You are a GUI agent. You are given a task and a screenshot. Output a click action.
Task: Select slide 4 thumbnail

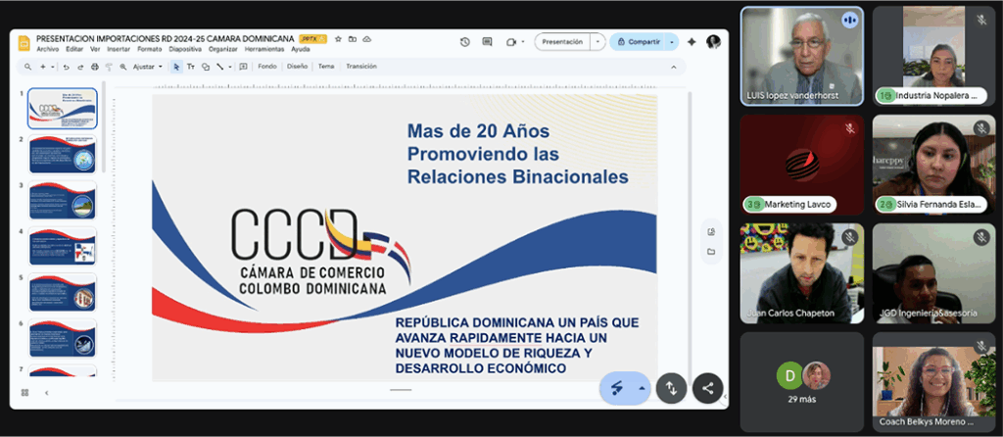click(62, 246)
